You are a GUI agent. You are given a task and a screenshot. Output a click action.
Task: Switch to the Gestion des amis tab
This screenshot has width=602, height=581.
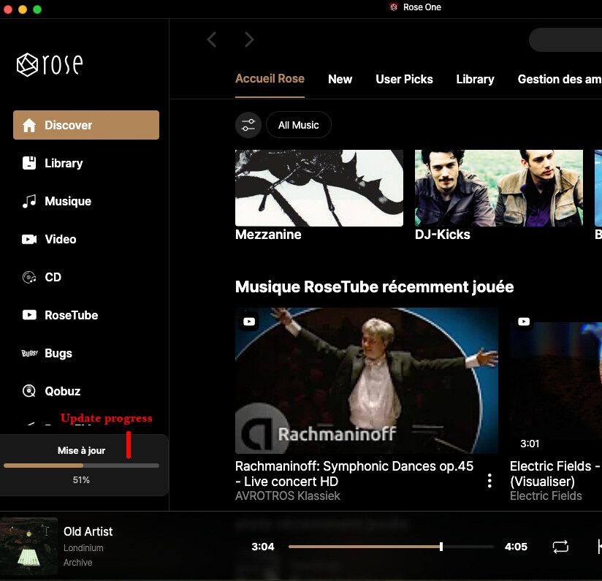click(x=560, y=79)
